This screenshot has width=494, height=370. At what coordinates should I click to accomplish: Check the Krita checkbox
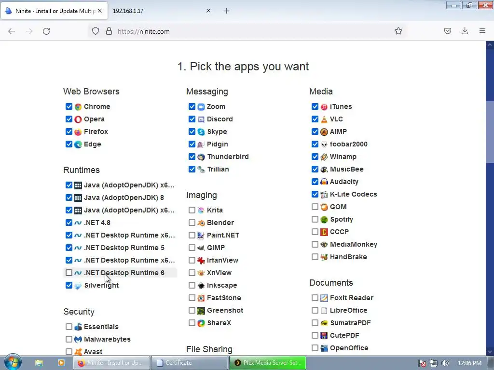(x=192, y=210)
